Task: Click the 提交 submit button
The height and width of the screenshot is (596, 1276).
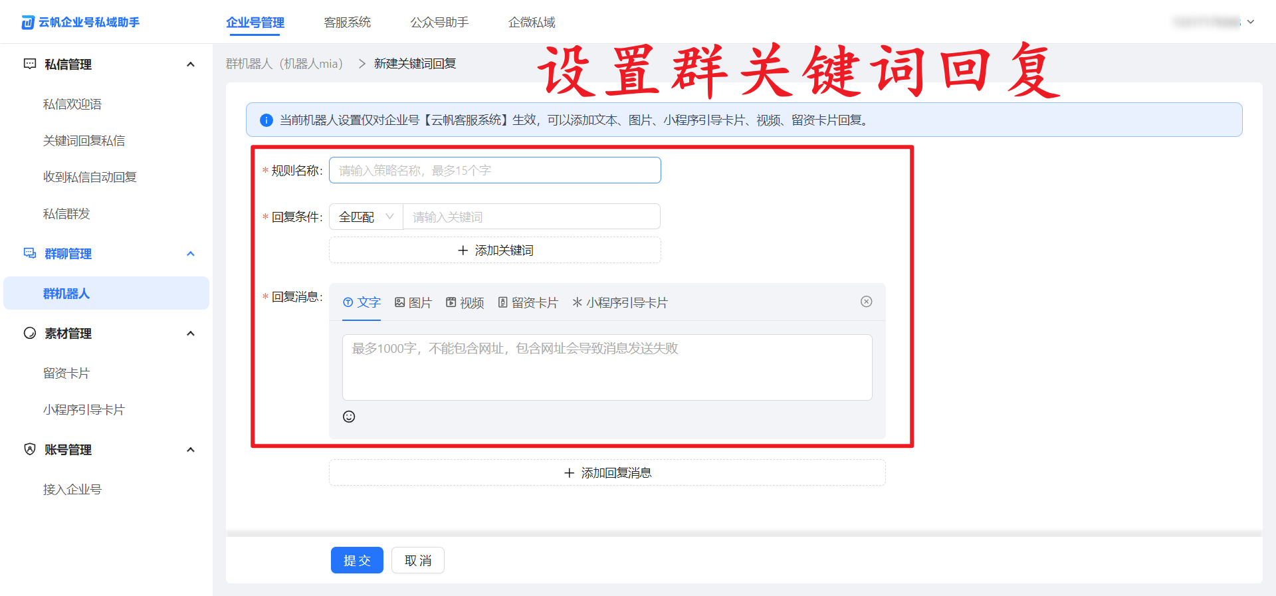Action: [x=357, y=560]
